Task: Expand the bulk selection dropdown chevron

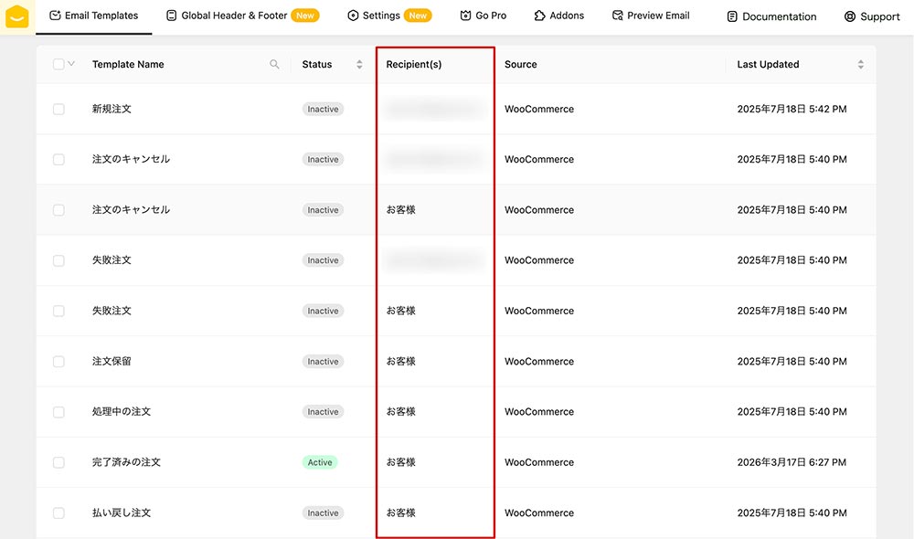Action: click(x=71, y=64)
